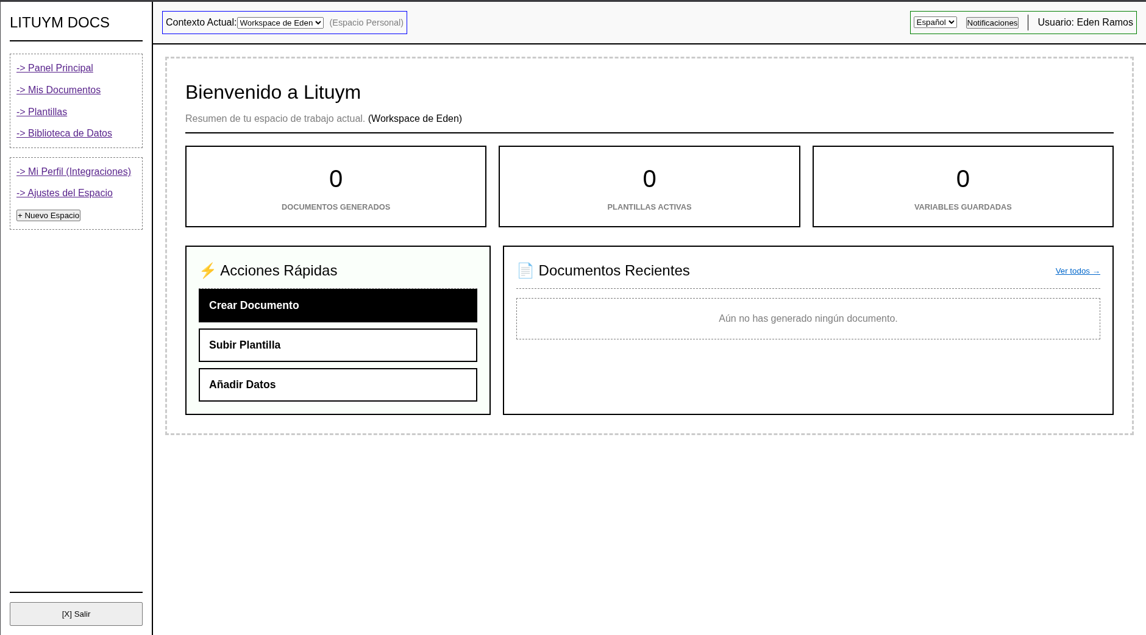Click Subir Plantilla quick action
Screen dimensions: 1146x635
pyautogui.click(x=338, y=346)
